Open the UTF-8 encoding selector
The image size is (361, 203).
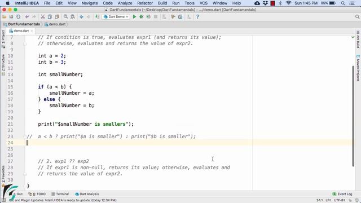pos(340,200)
